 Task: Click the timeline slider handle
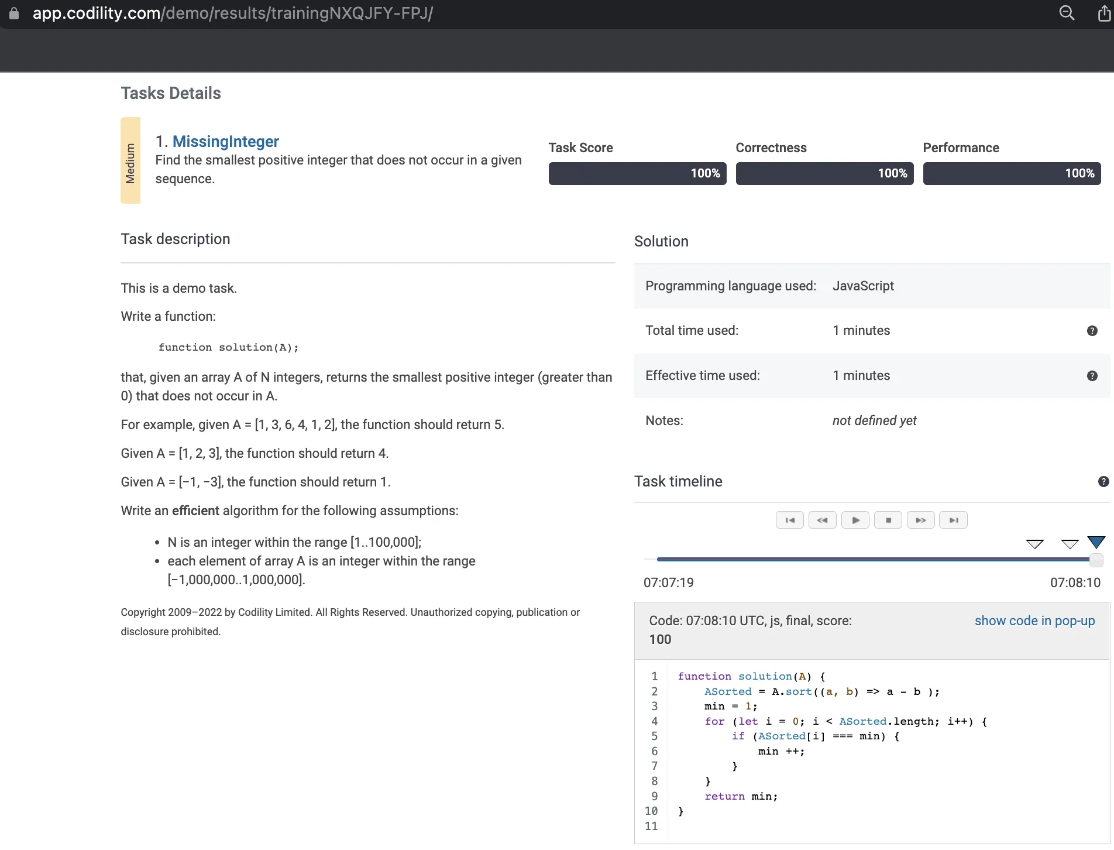[1096, 560]
